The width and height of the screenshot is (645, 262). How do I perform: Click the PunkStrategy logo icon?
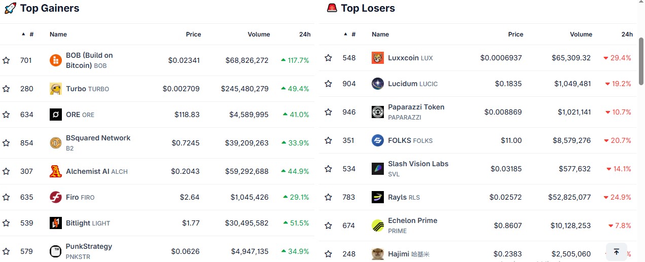(x=56, y=251)
